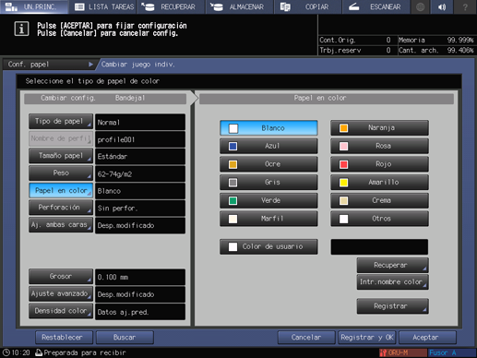Select Rosa paper color
The image size is (477, 358).
[x=379, y=146]
